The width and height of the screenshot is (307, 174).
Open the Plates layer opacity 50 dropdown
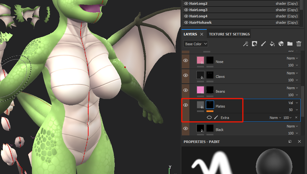pyautogui.click(x=293, y=110)
